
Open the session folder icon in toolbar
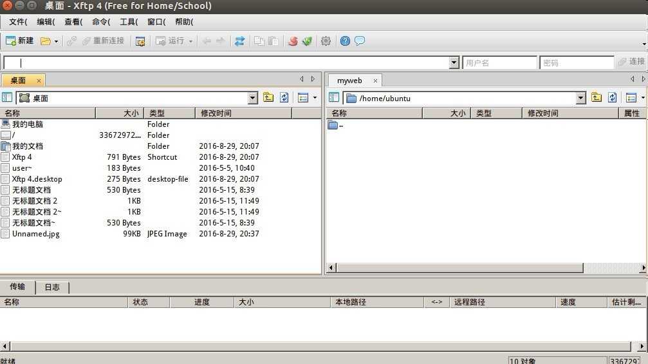[x=46, y=41]
